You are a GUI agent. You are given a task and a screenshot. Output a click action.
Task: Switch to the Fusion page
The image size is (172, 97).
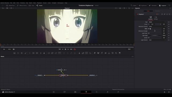pyautogui.click(x=86, y=92)
